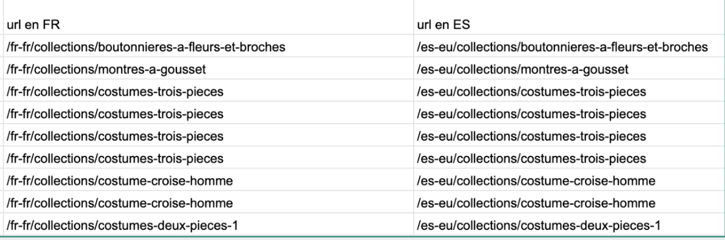
Task: Select the /fr-fr boutonnieres-a-fleurs-et-broches cell
Action: pyautogui.click(x=206, y=46)
